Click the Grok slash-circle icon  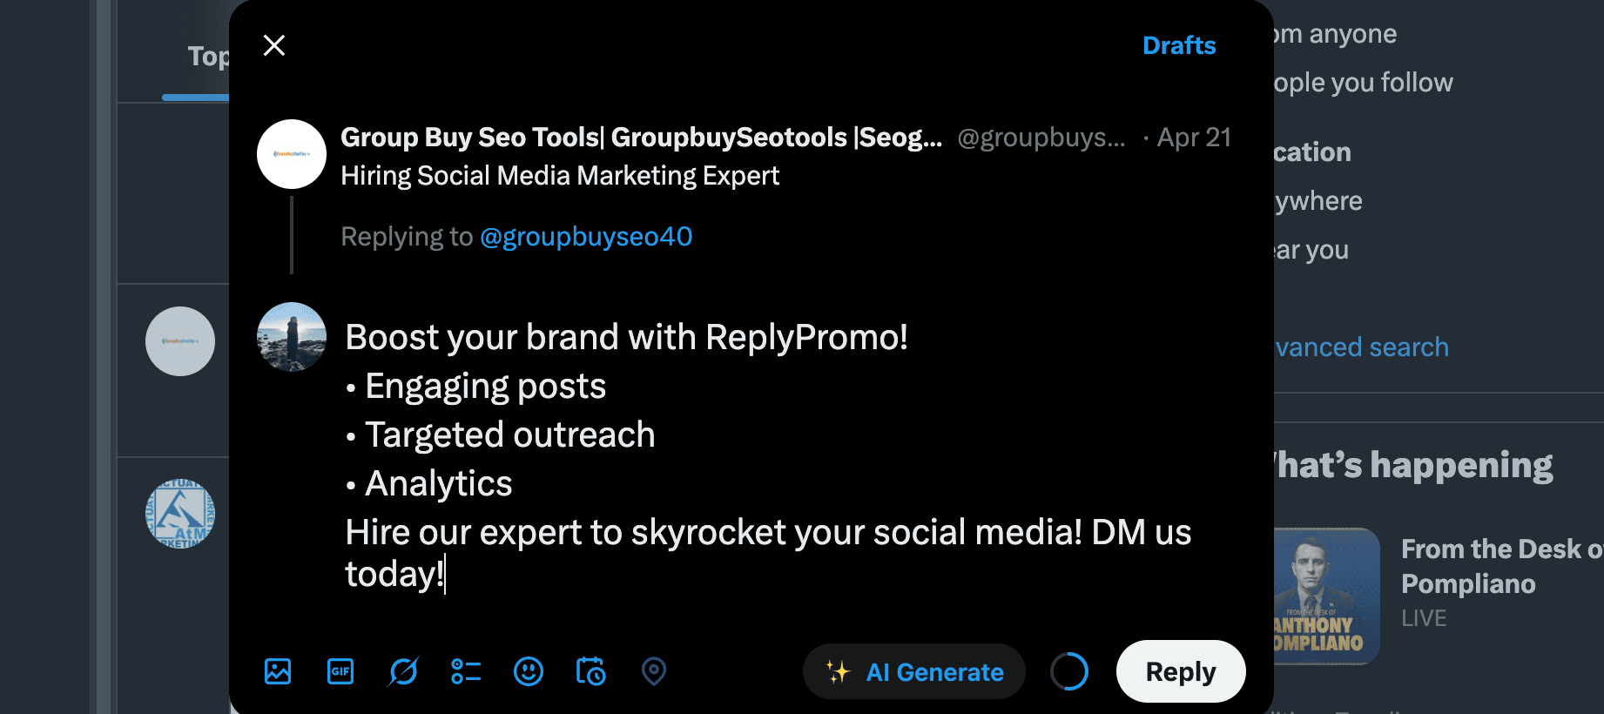pyautogui.click(x=403, y=671)
